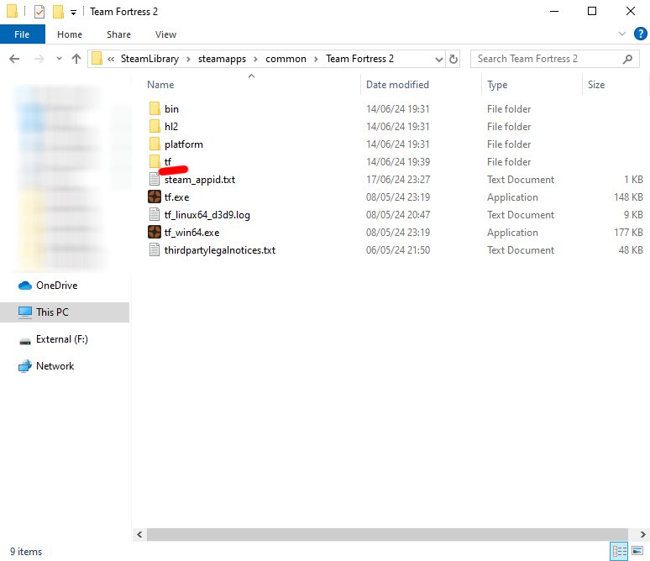Click the scrollbar right arrow
650x561 pixels.
(x=643, y=534)
